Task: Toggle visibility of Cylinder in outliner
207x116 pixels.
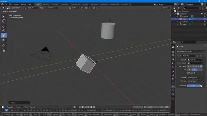Action: click(204, 22)
